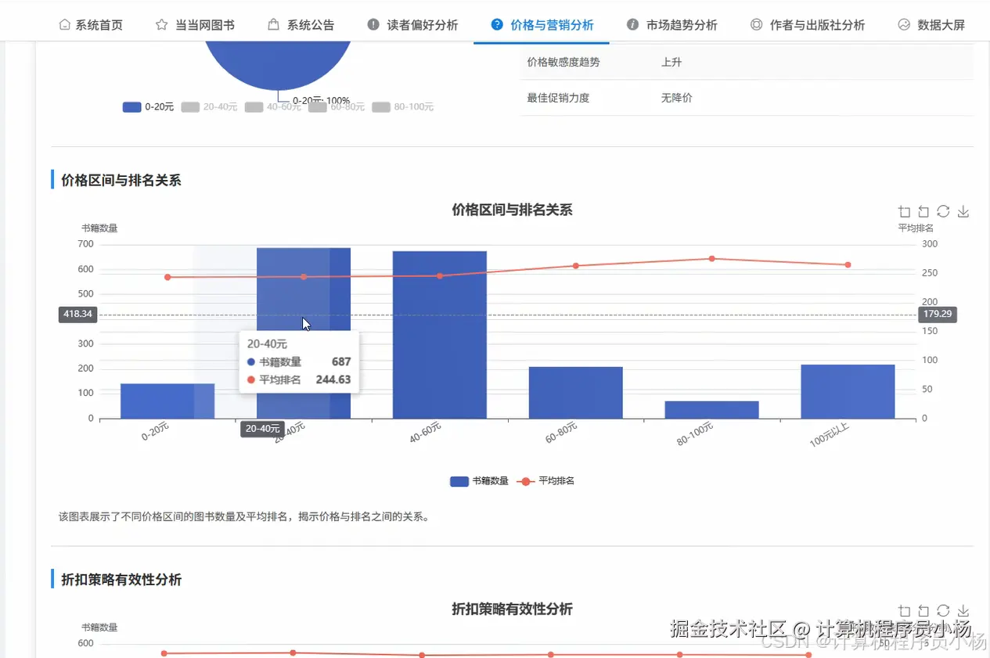Enable the 80-100元 pie legend item
This screenshot has width=990, height=658.
[x=402, y=107]
